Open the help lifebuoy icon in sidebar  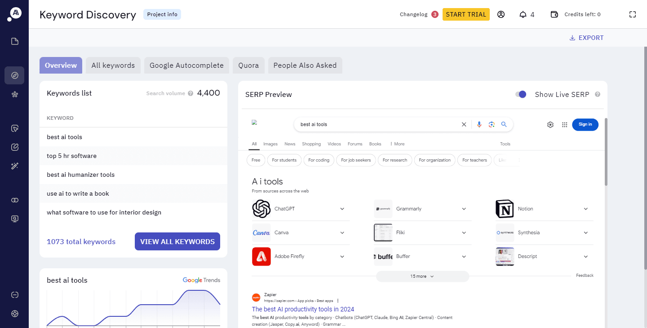click(14, 314)
